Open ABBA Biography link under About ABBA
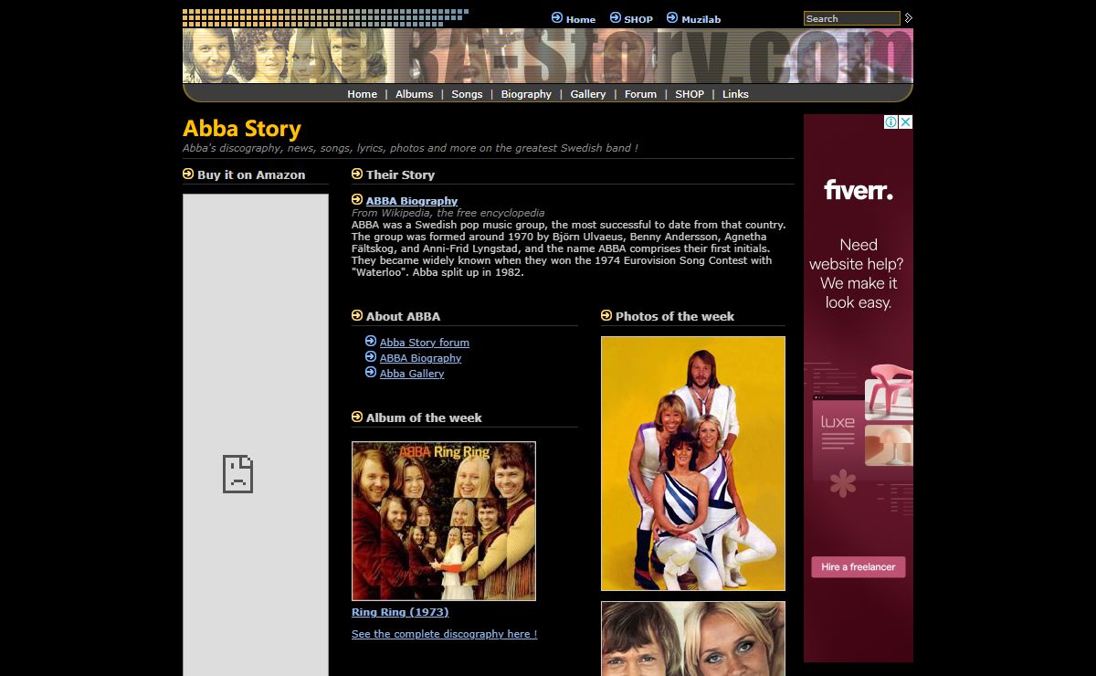 click(x=420, y=358)
